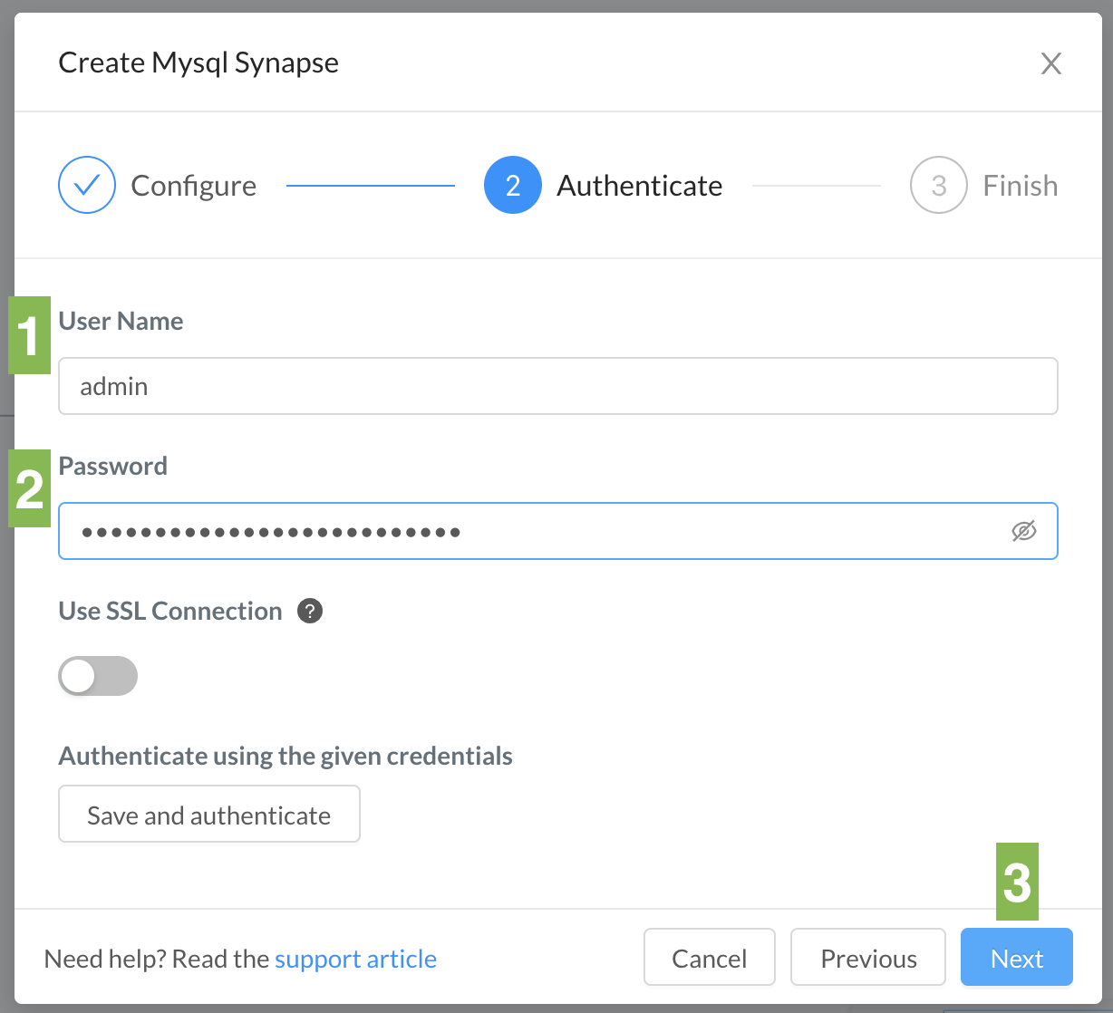Viewport: 1113px width, 1013px height.
Task: Select the Finish step number circle
Action: [x=939, y=185]
